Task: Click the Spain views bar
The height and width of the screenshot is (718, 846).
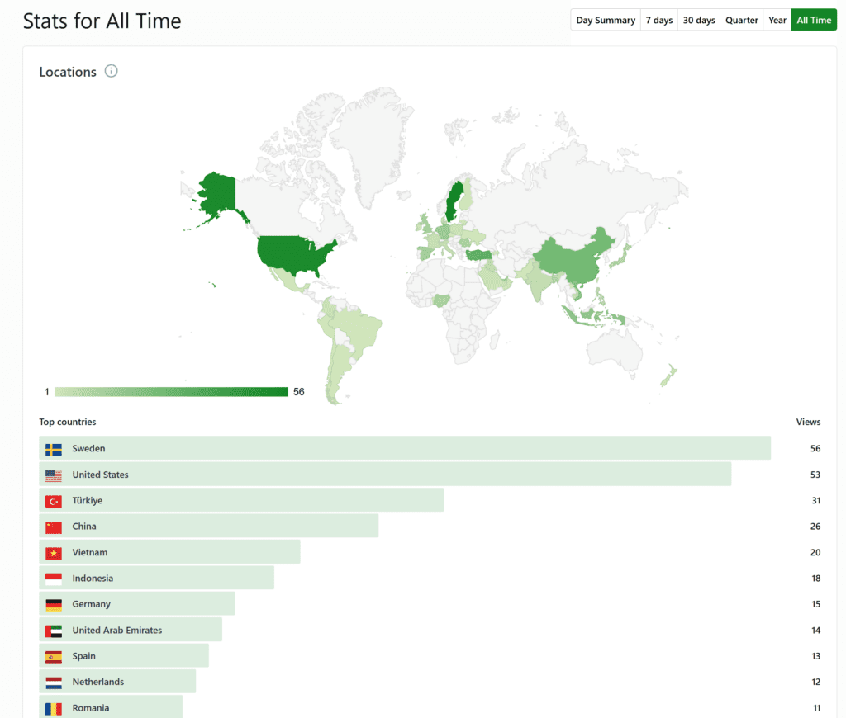Action: point(124,656)
